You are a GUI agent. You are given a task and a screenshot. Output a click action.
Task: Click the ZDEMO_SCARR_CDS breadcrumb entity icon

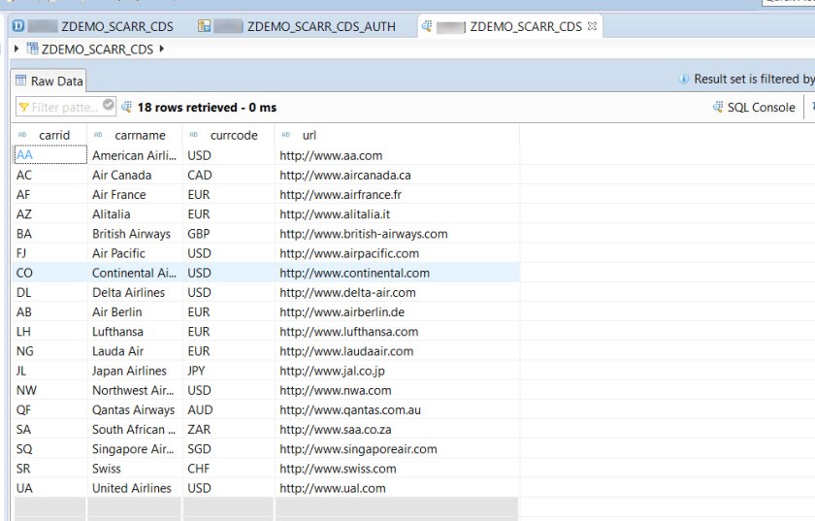tap(32, 49)
